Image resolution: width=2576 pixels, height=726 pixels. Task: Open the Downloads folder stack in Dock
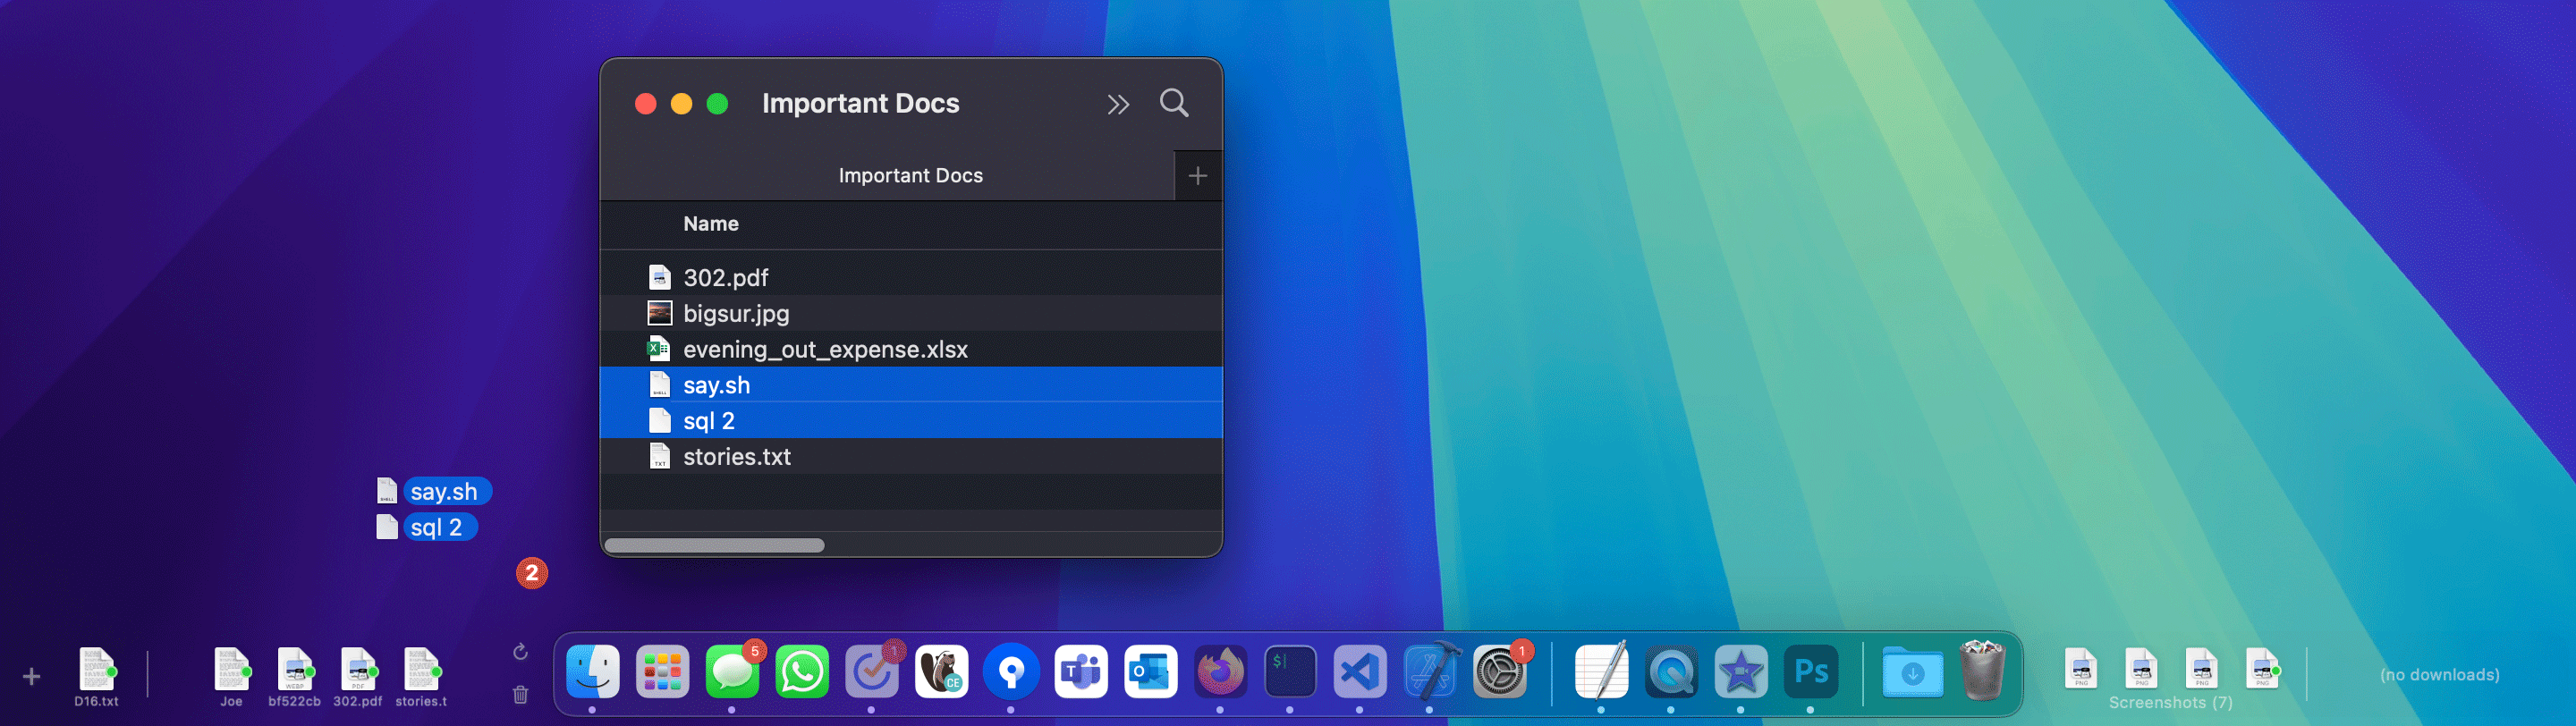click(1912, 671)
